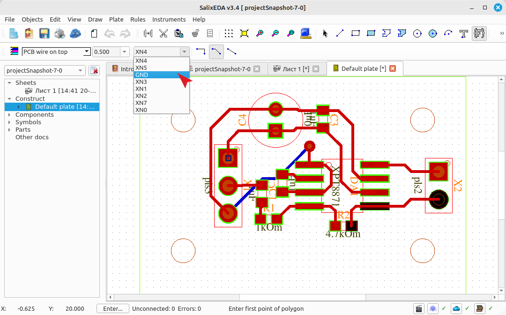Select the filled circle tool
506x315 pixels.
pos(433,33)
